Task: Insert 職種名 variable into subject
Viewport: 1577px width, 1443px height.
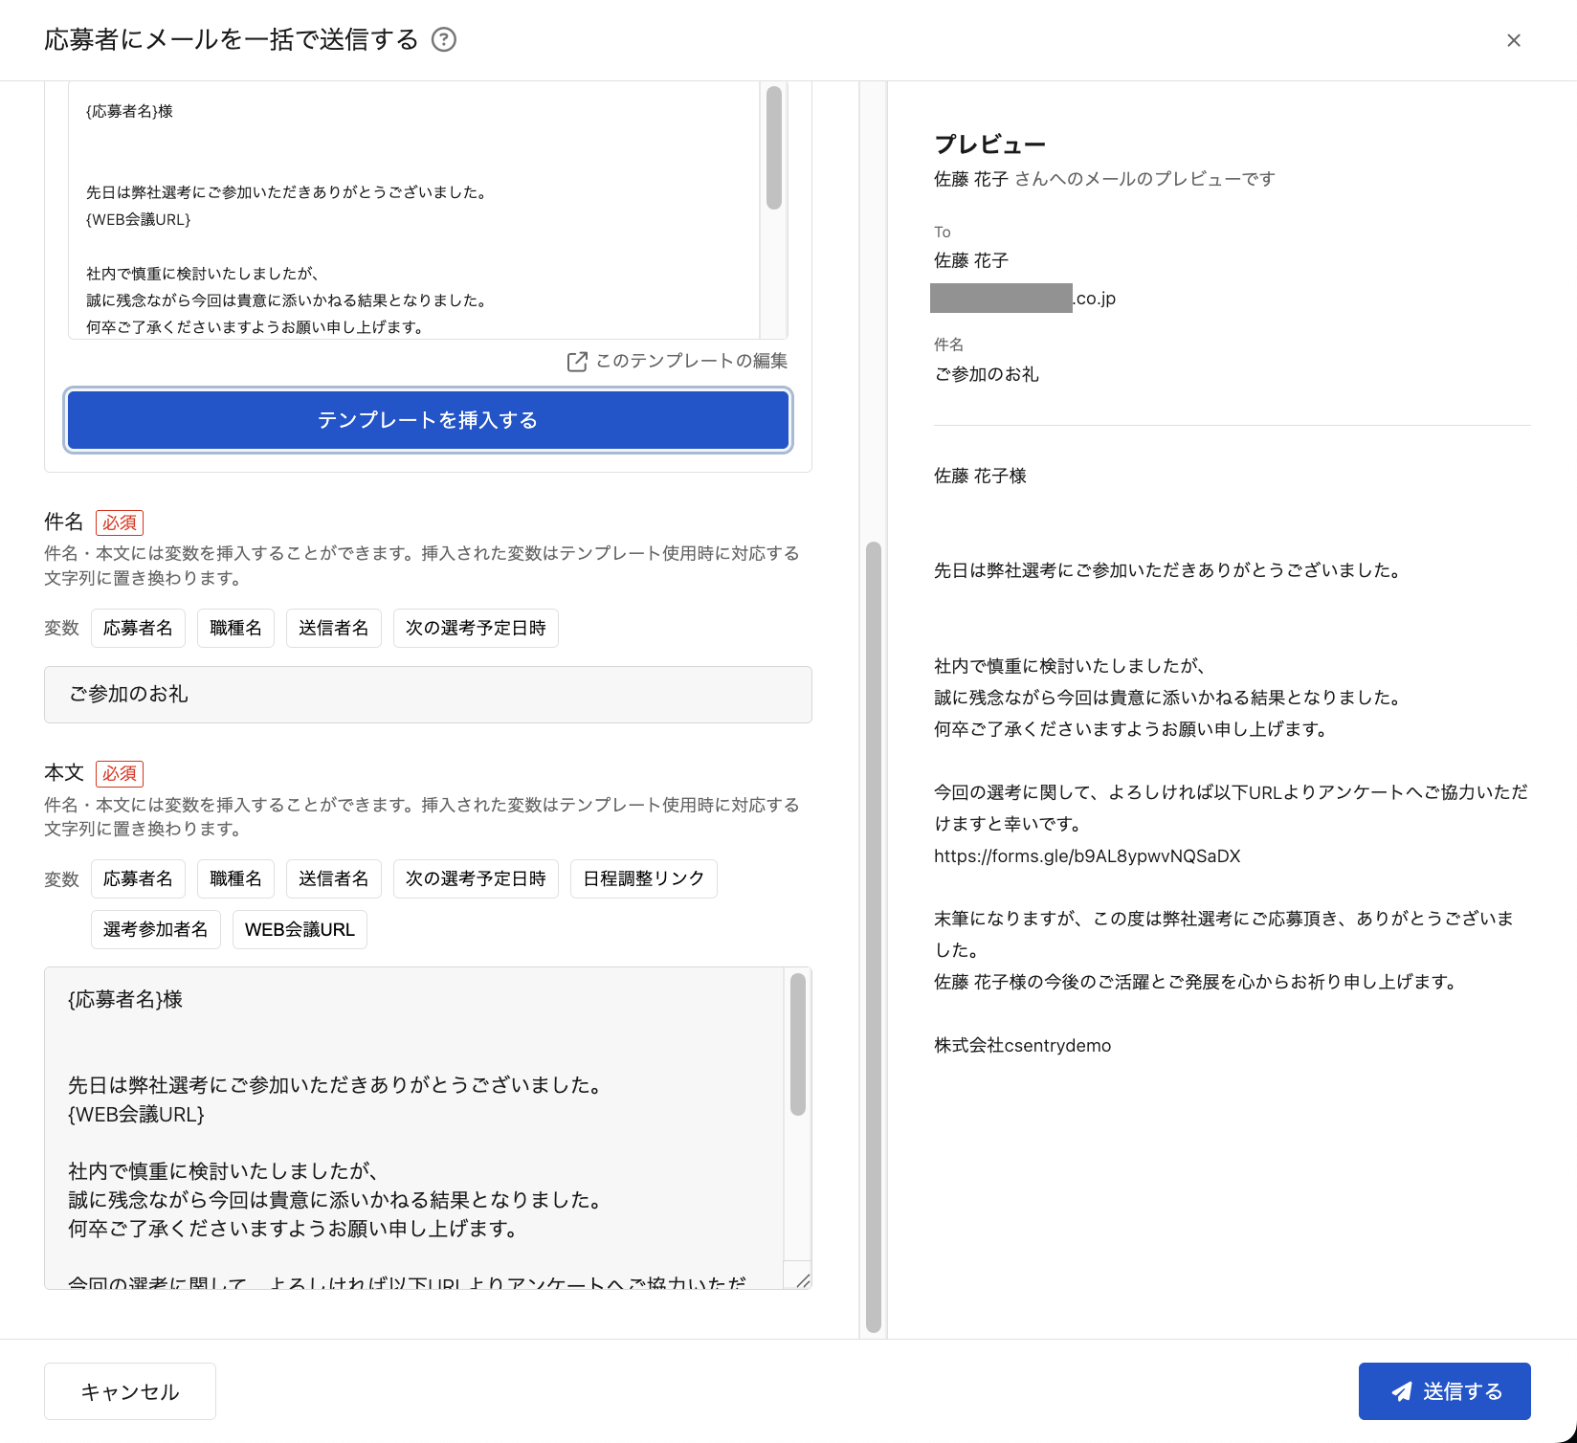Action: (x=235, y=628)
